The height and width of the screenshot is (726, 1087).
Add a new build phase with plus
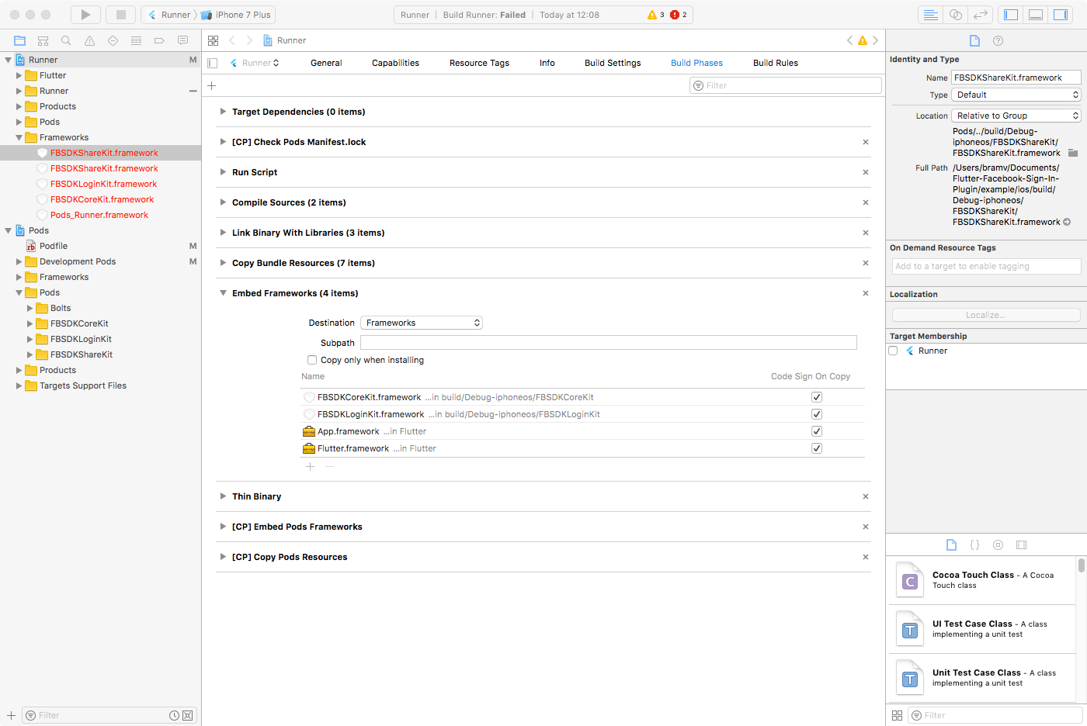[x=212, y=85]
